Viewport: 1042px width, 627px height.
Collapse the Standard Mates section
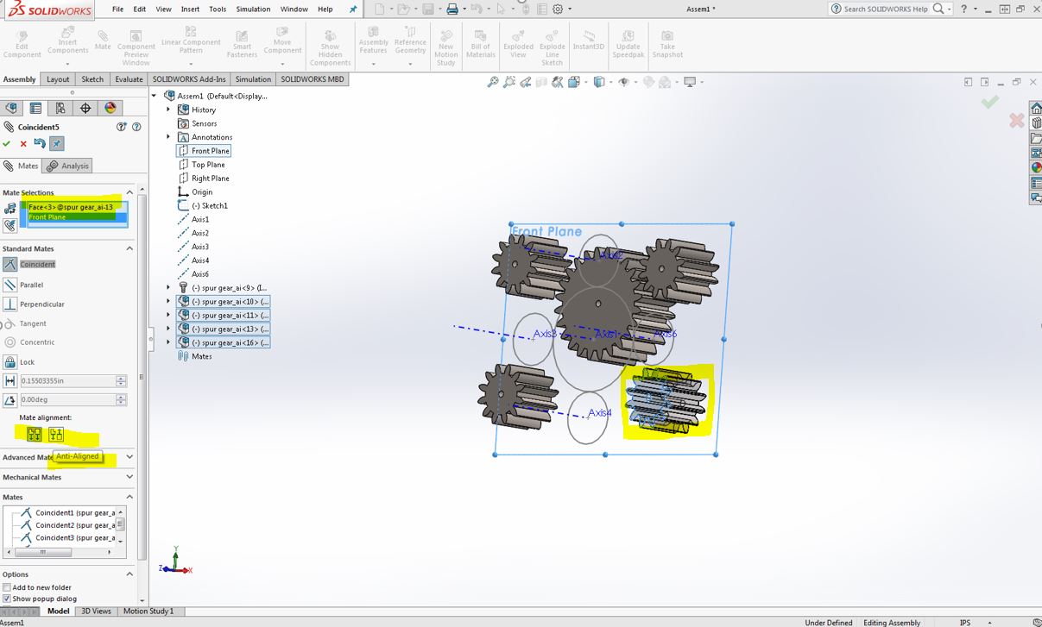pyautogui.click(x=129, y=248)
